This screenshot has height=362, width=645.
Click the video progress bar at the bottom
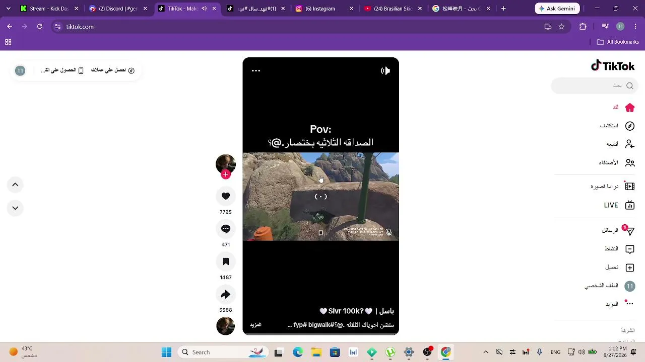pos(320,333)
